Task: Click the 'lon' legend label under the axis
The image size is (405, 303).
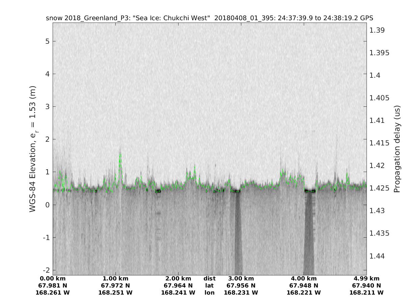Action: [x=209, y=293]
